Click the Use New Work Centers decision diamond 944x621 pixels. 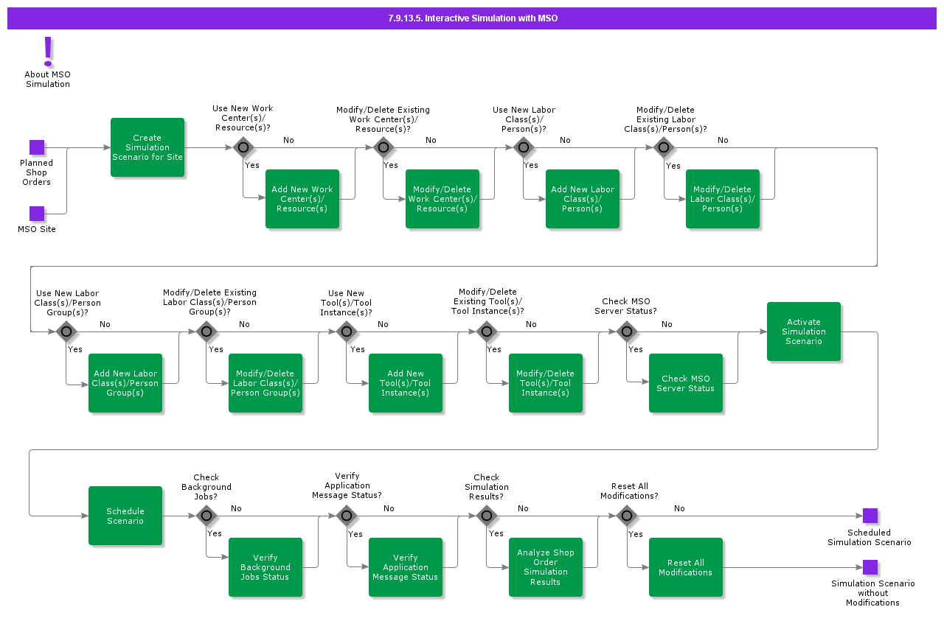(243, 147)
